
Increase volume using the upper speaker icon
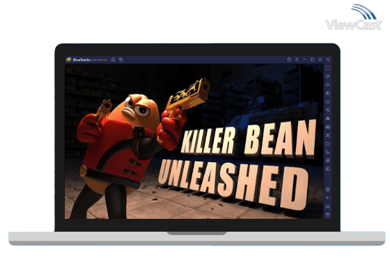pos(328,76)
